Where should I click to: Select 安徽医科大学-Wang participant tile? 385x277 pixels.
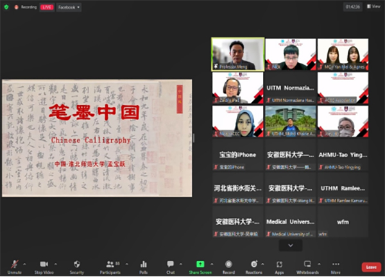[291, 188]
